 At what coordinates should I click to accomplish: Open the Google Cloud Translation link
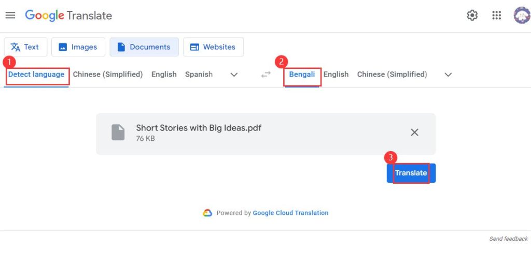[x=290, y=213]
